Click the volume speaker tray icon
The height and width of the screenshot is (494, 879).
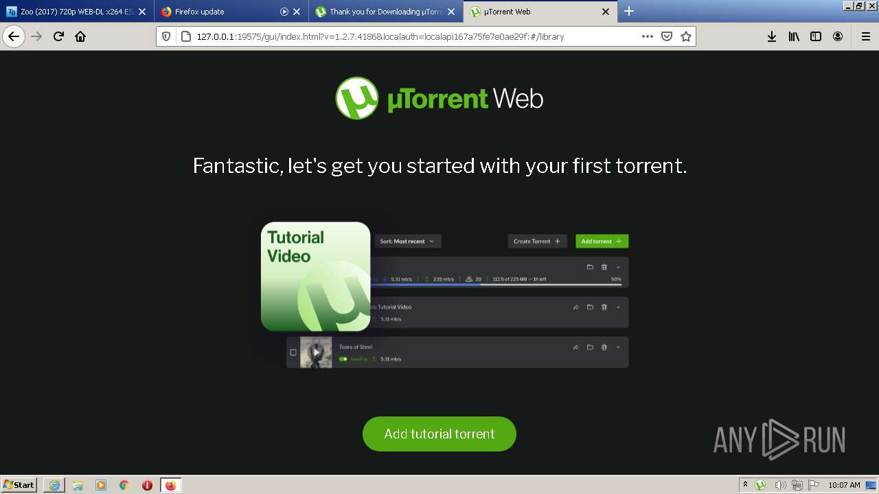tap(781, 485)
